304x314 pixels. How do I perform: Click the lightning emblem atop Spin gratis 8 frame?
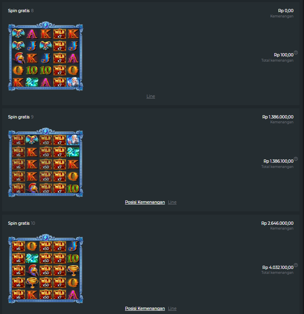[45, 25]
